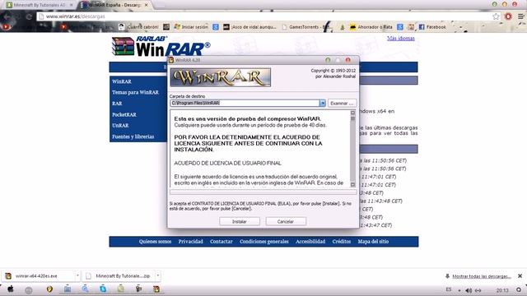Screen dimensions: 527x296
Task: Open the destination folder dropdown arrow
Action: click(x=322, y=104)
